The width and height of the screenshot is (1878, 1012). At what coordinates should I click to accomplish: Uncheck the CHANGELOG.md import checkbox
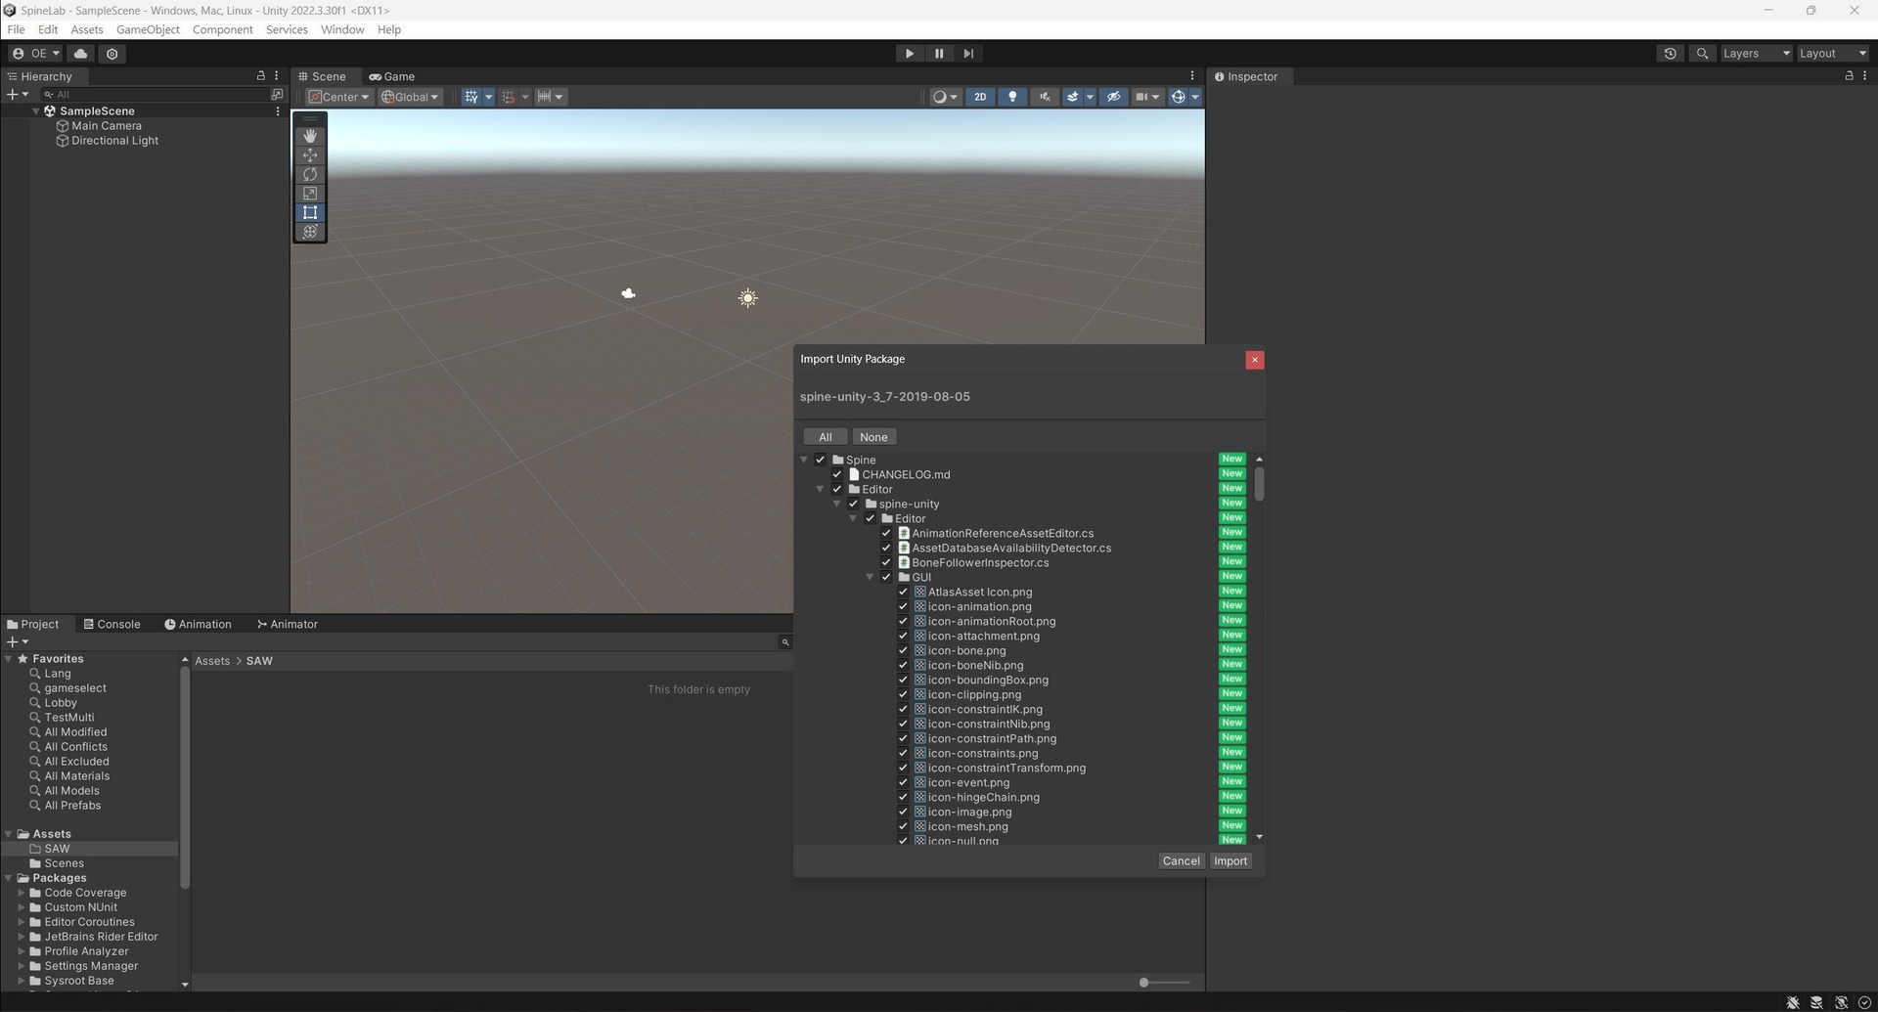(x=837, y=474)
